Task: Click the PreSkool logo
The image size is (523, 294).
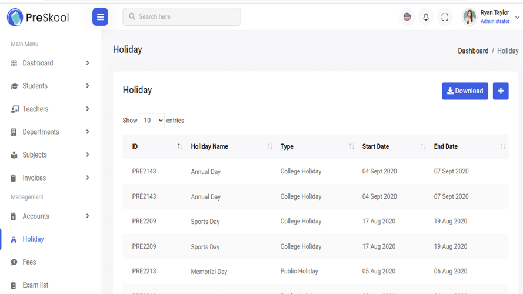Action: (38, 17)
